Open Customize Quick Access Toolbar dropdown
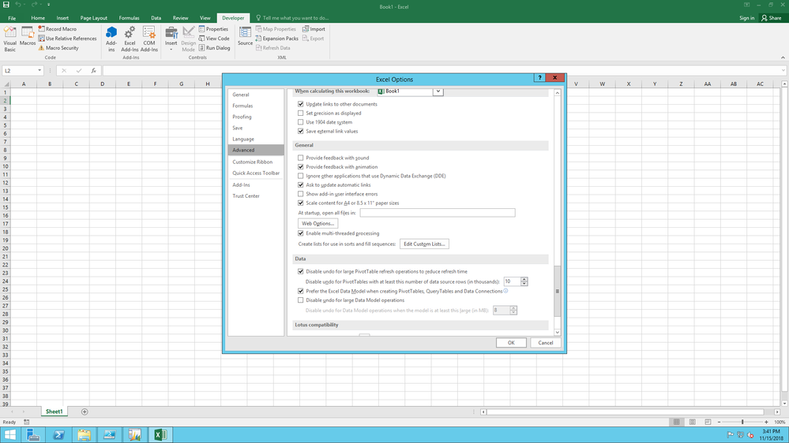 (49, 5)
